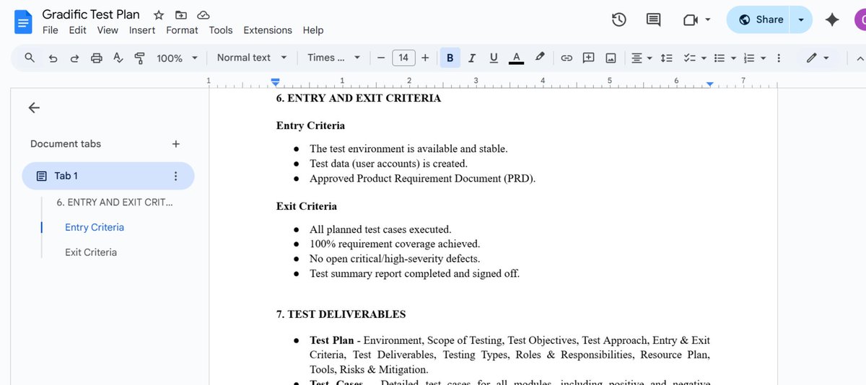Jump to Entry Criteria outline item
The height and width of the screenshot is (385, 866).
pyautogui.click(x=95, y=227)
